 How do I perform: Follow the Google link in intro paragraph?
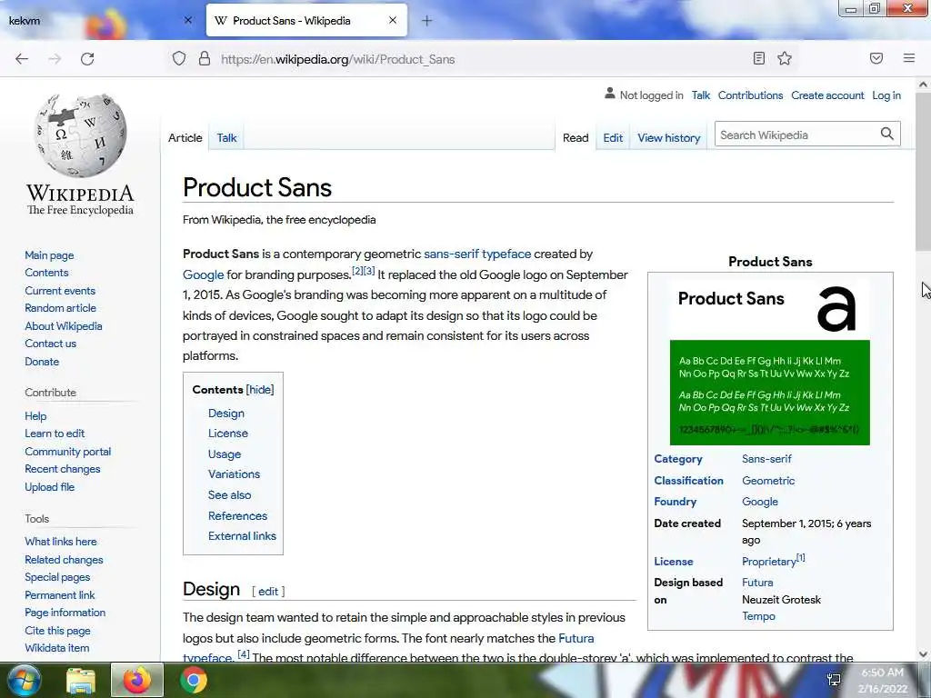pyautogui.click(x=203, y=274)
